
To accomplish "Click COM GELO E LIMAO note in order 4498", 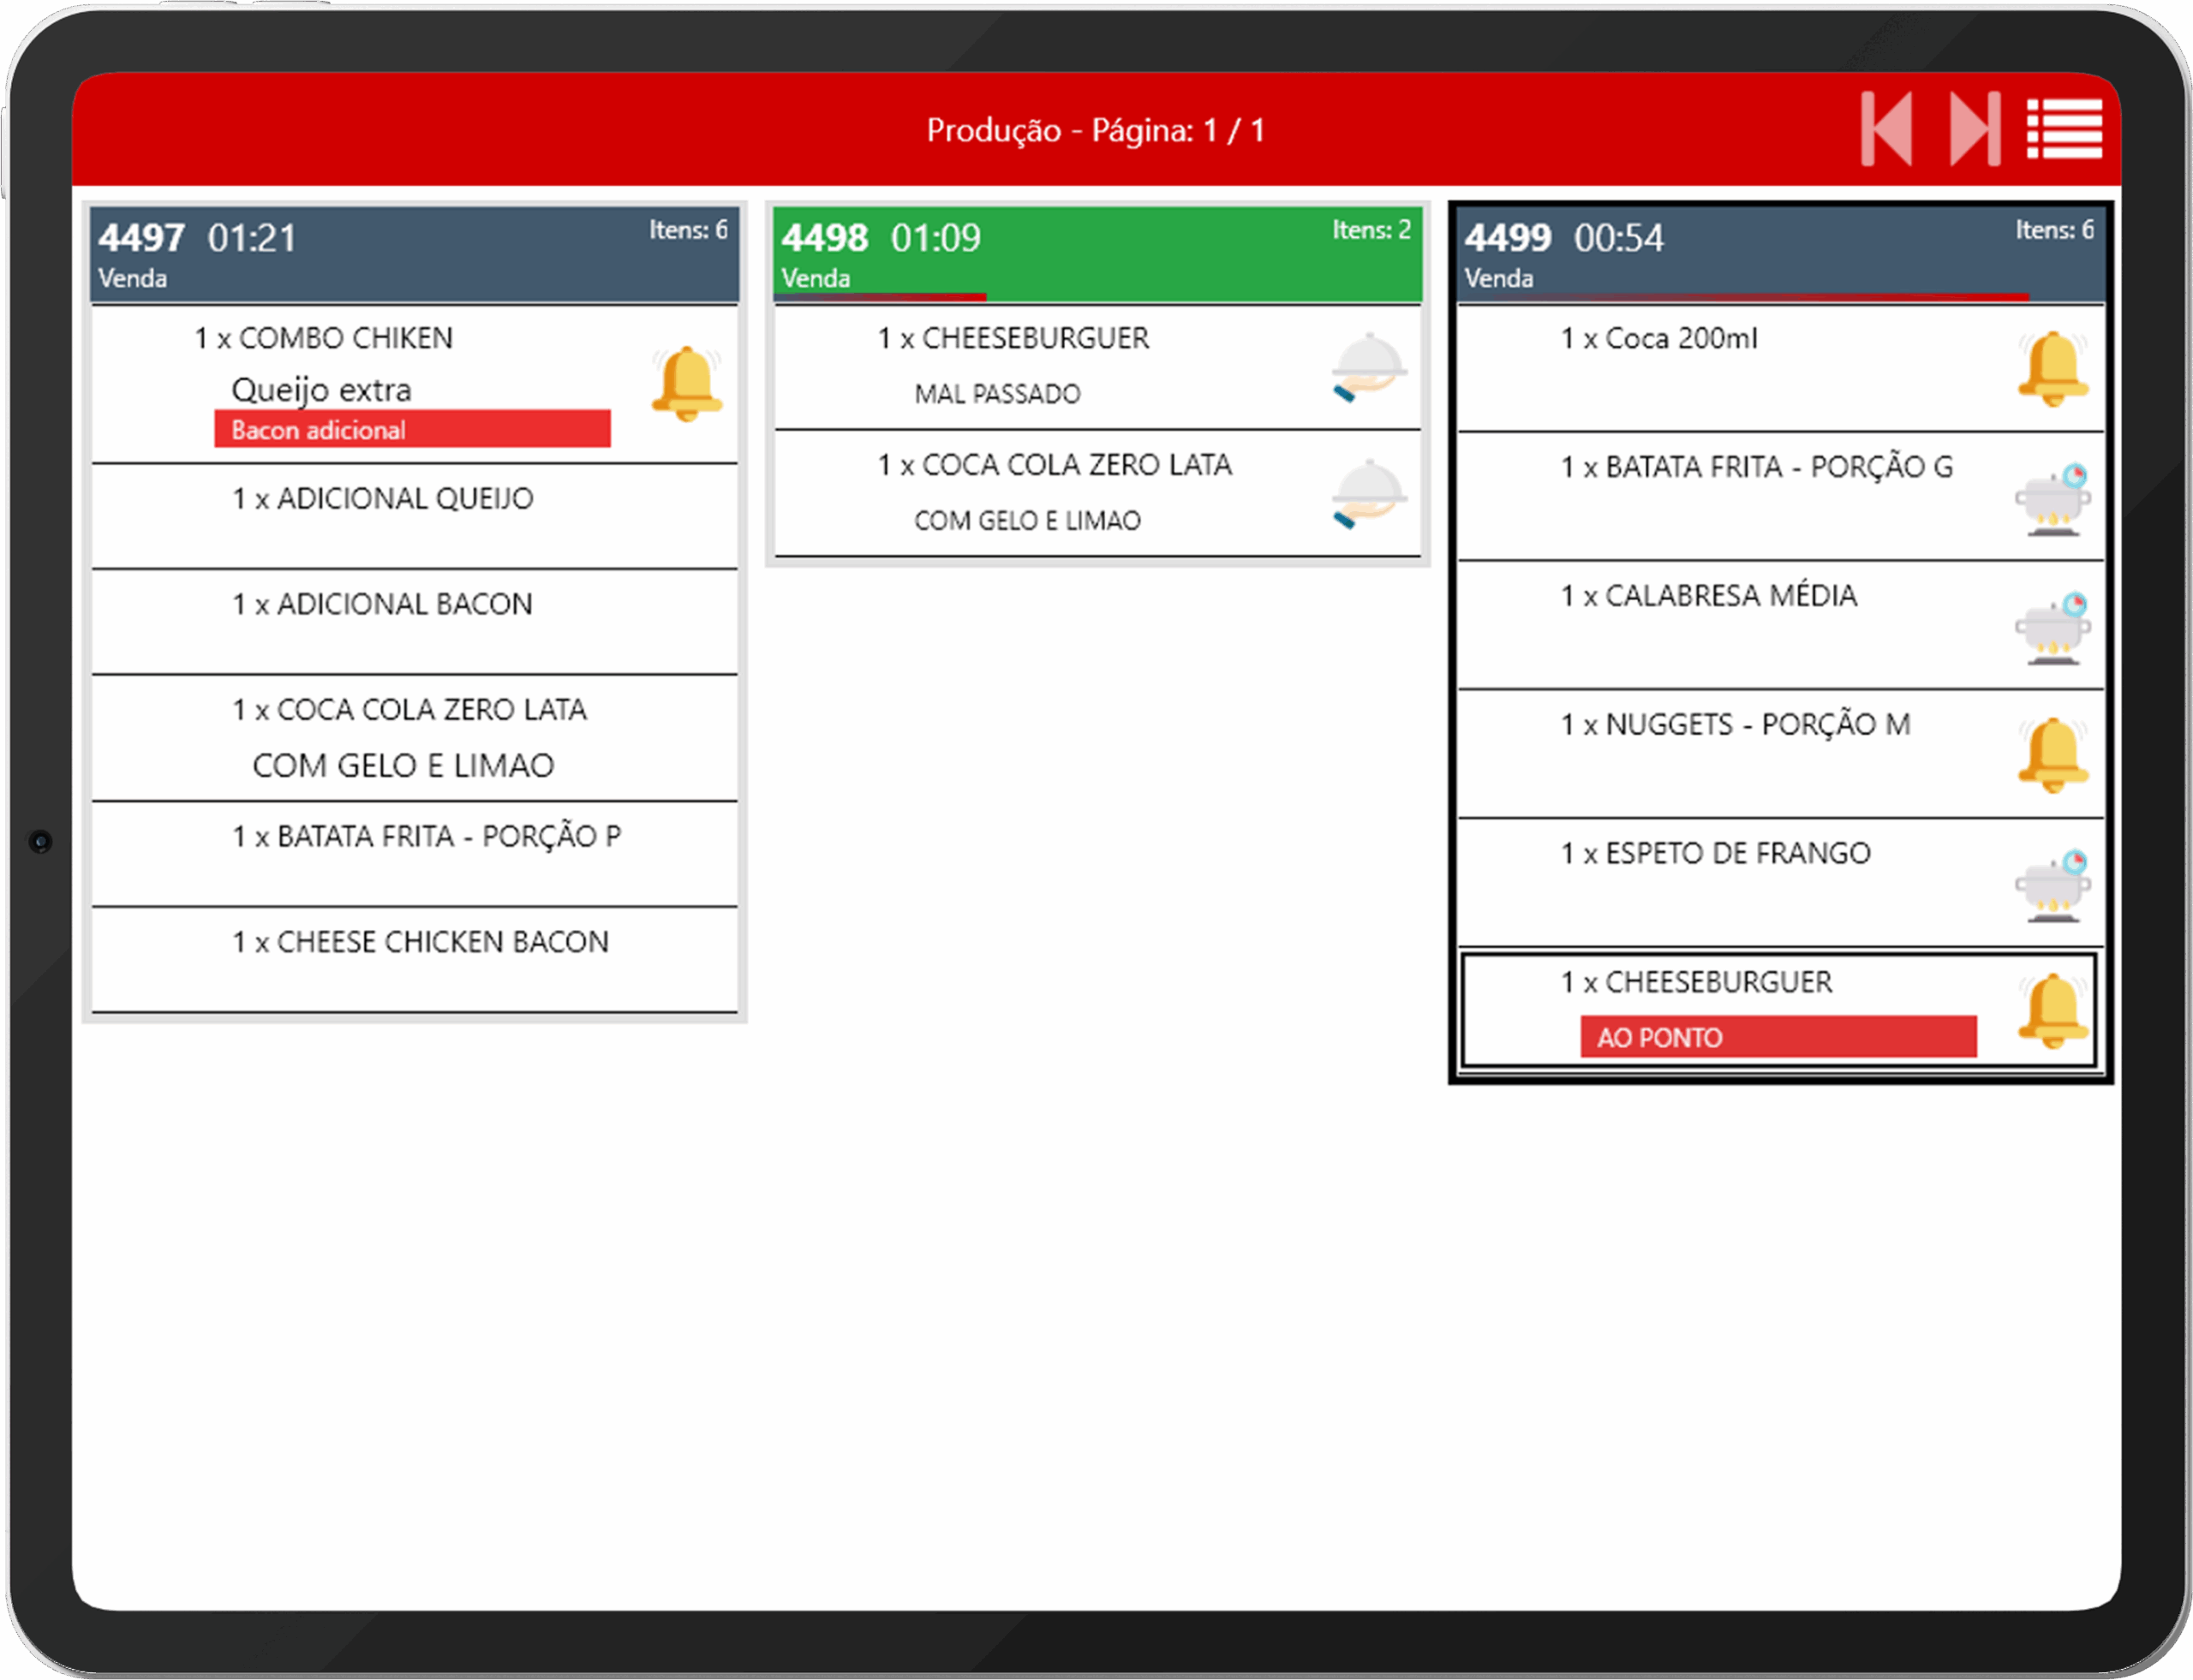I will pos(1027,521).
